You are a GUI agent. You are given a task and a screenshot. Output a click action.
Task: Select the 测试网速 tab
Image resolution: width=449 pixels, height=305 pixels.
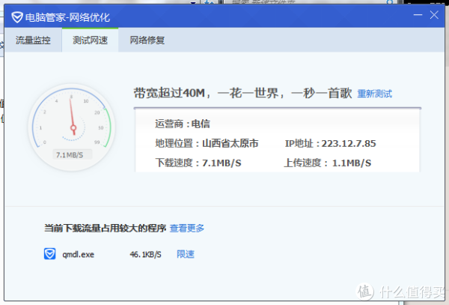91,40
